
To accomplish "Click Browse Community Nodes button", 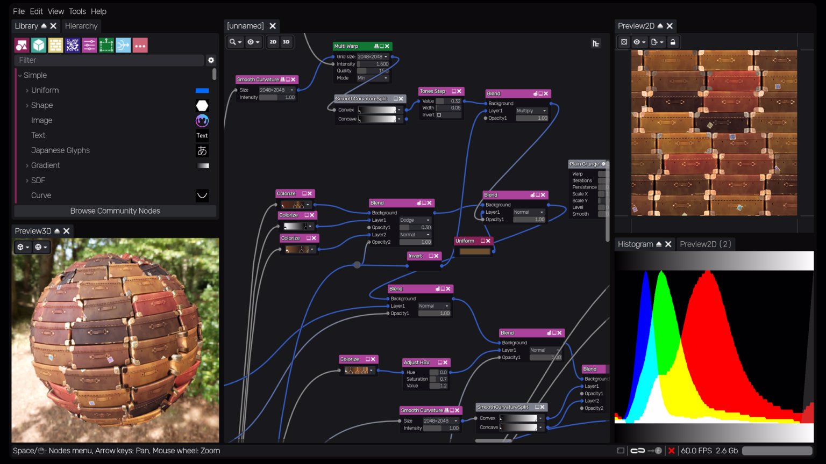I will tap(115, 211).
